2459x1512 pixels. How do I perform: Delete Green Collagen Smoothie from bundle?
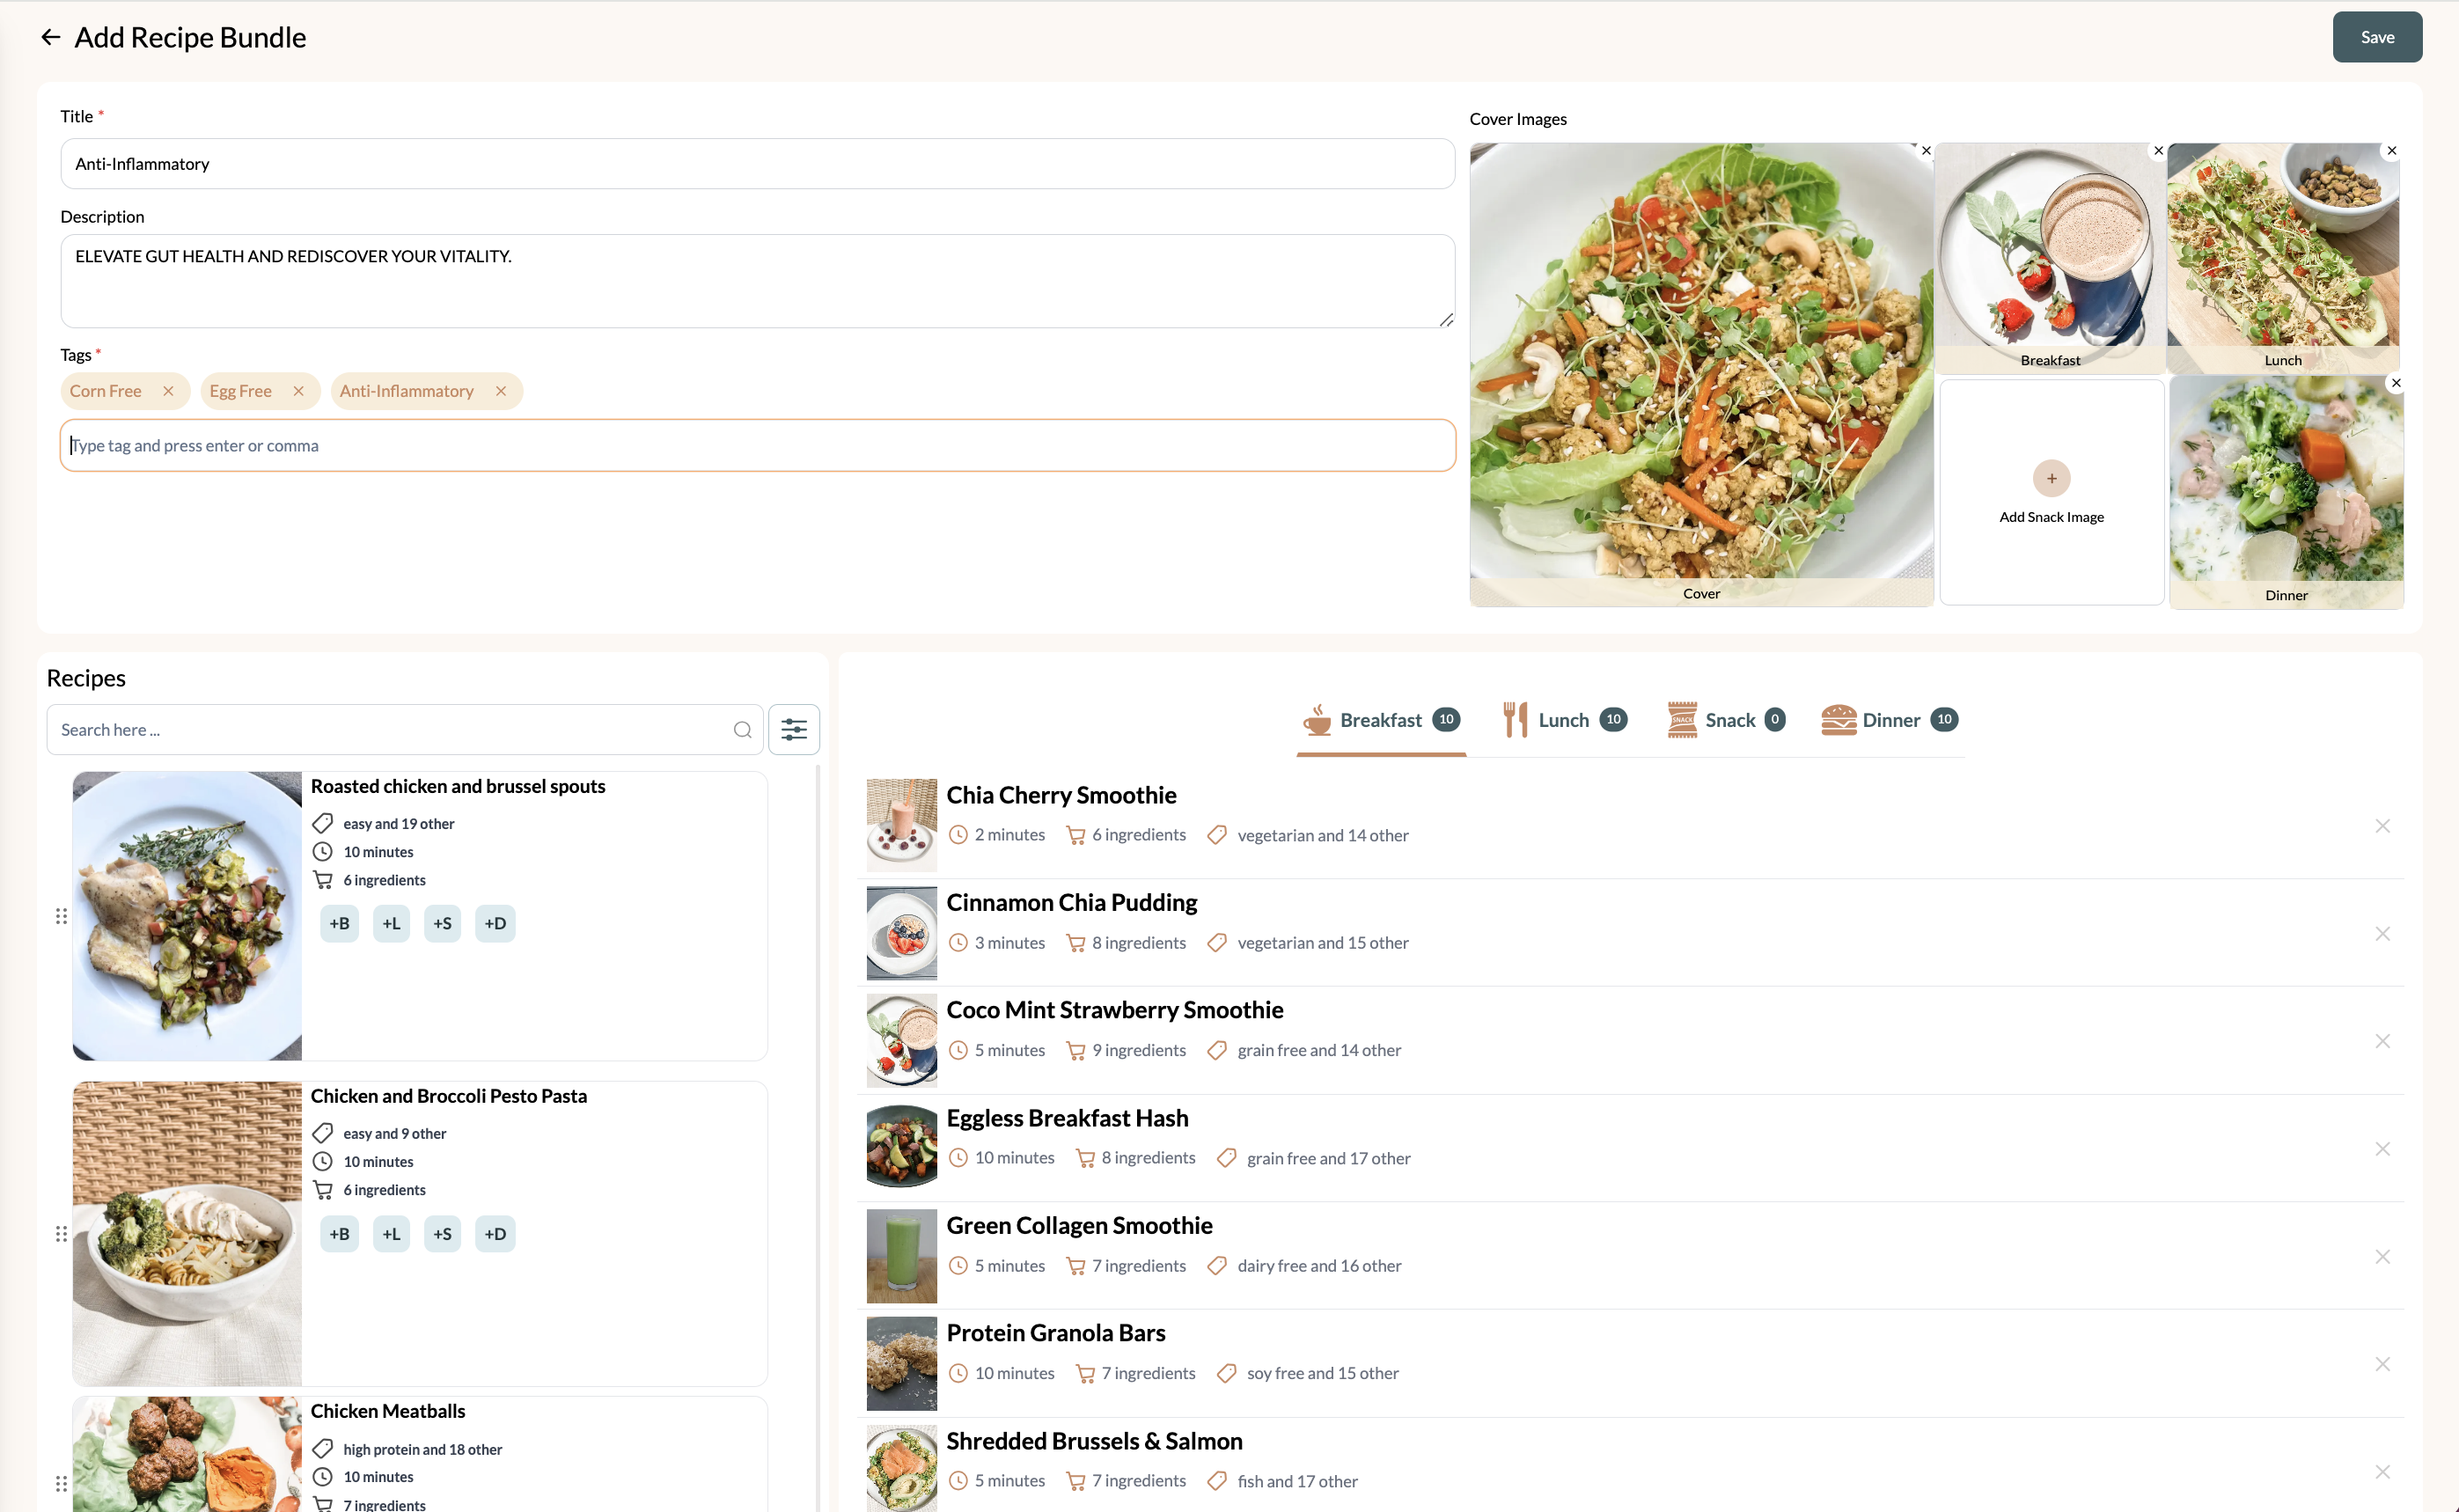[x=2383, y=1256]
